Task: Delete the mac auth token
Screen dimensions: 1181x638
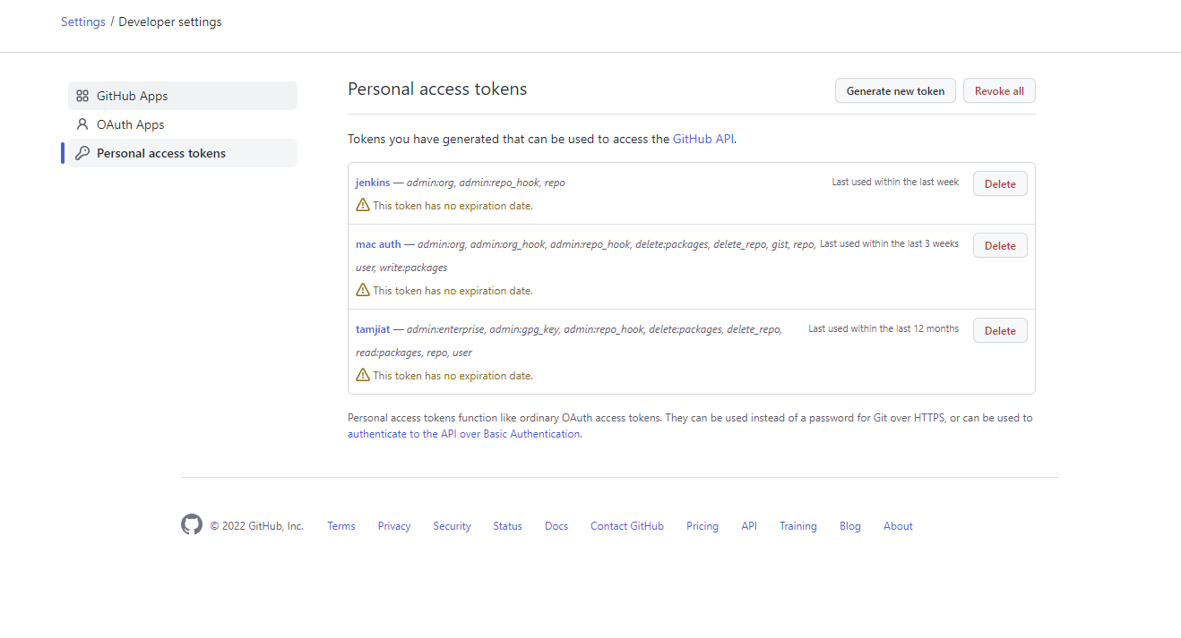Action: pos(1000,245)
